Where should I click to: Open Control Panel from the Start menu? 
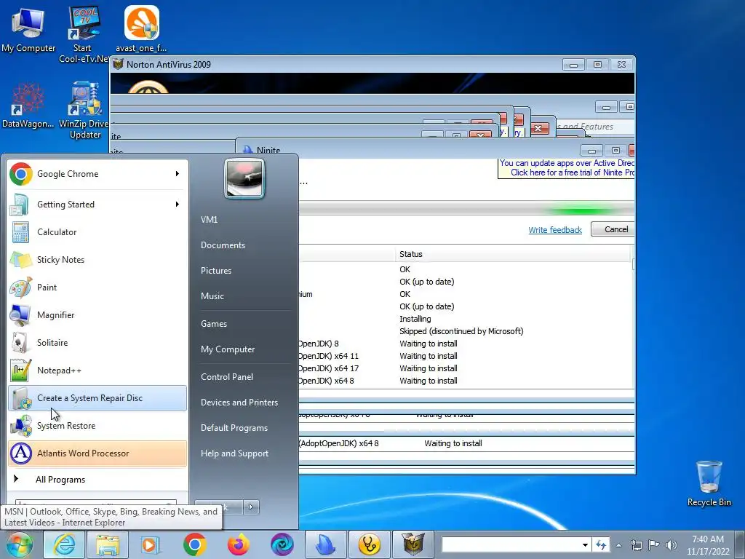pos(227,377)
